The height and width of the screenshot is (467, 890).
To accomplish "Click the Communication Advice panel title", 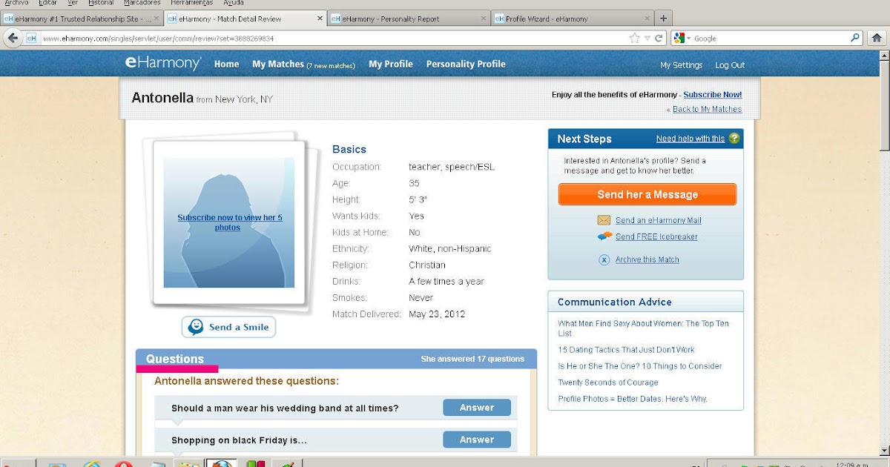I will point(615,302).
